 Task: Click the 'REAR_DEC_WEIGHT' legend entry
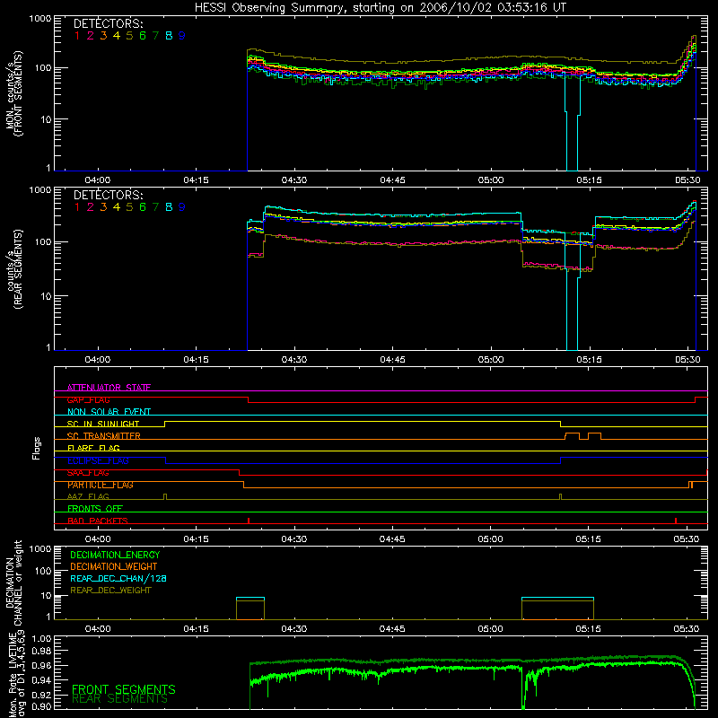(110, 591)
